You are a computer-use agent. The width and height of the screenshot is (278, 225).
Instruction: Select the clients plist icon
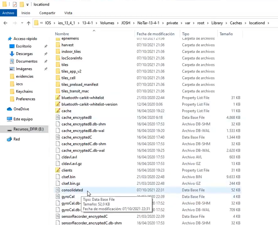(x=58, y=170)
